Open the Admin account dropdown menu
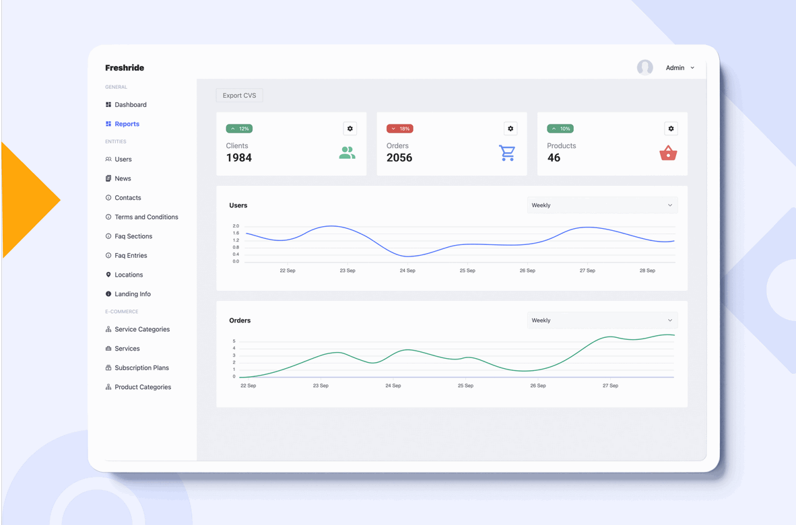 tap(679, 68)
